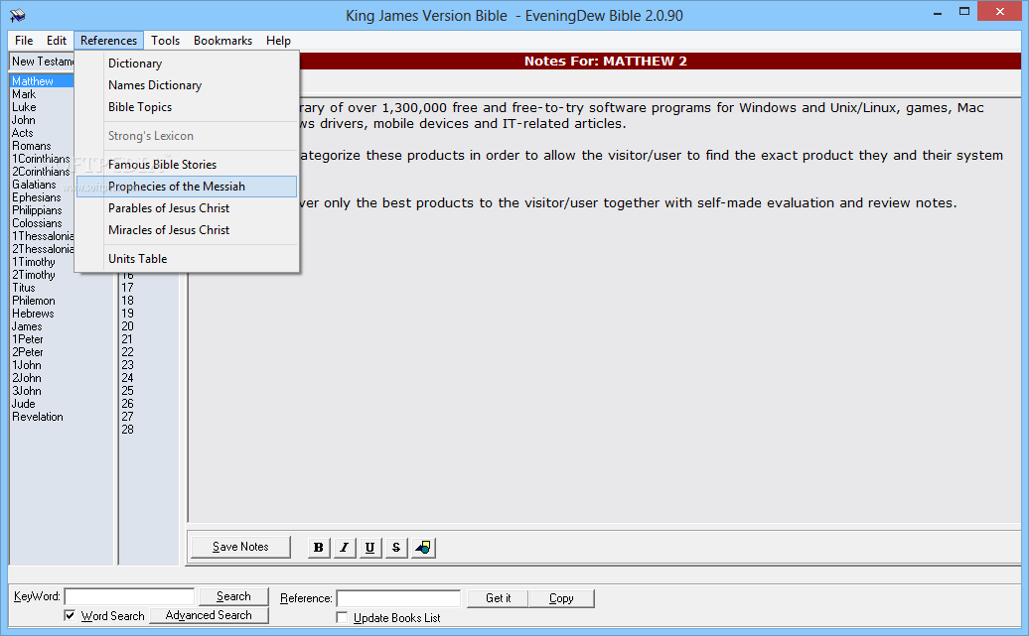Toggle bold formatting for notes
Screen dimensions: 1029x636
(x=318, y=548)
